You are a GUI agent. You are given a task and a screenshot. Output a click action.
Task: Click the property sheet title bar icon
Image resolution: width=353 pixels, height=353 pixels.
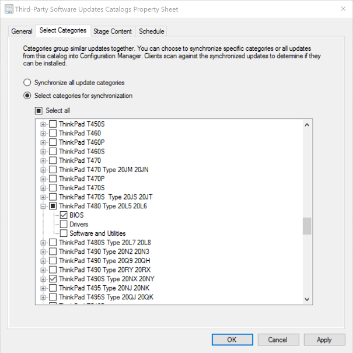[9, 9]
